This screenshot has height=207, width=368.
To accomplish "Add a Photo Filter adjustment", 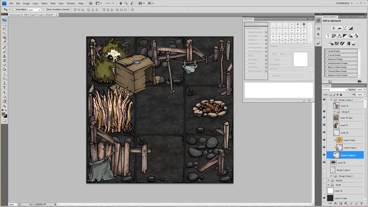I will click(350, 36).
